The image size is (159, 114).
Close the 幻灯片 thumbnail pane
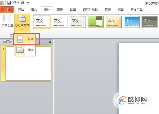(x=50, y=42)
